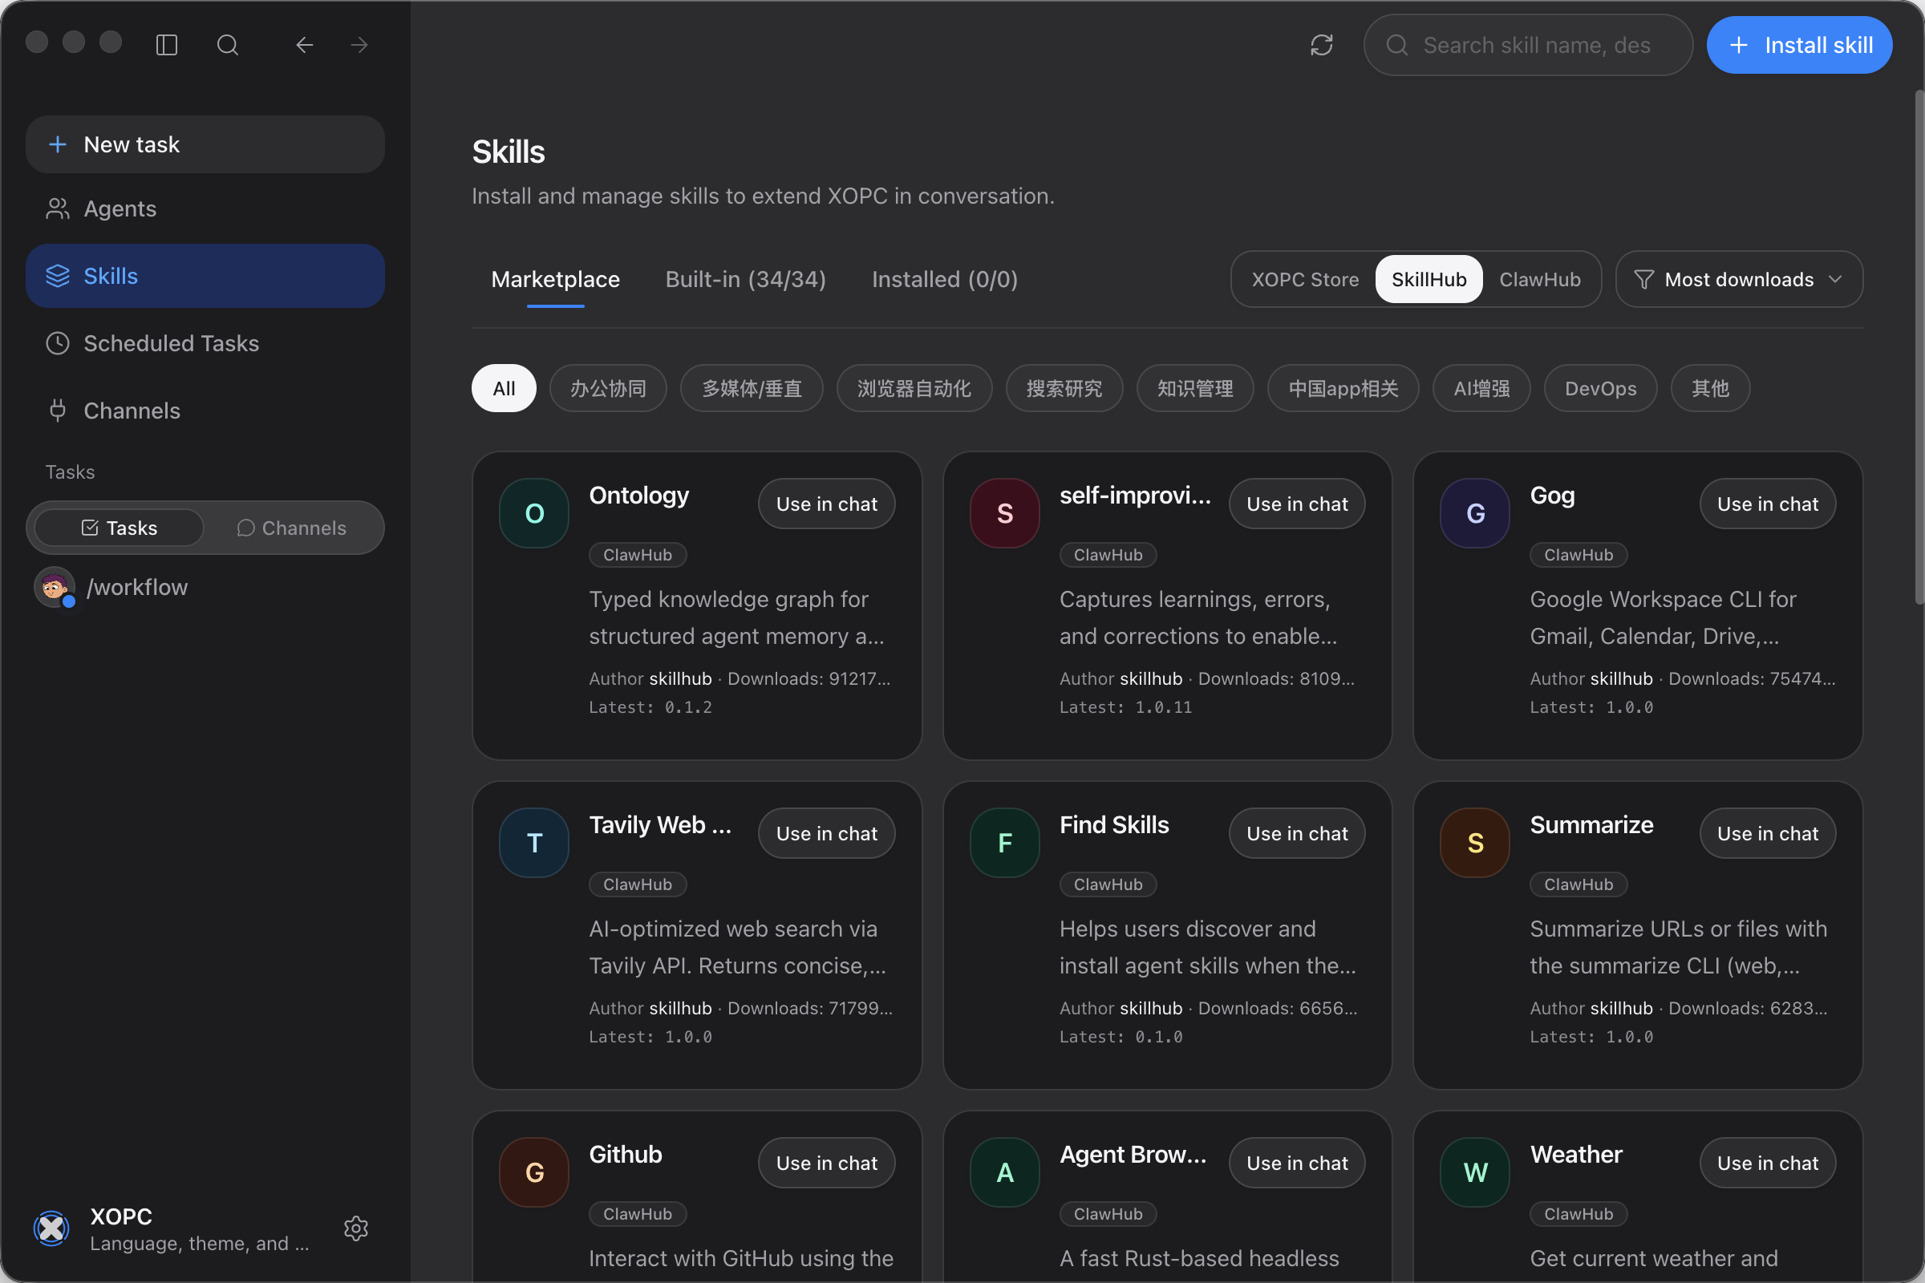Use Weather skill in chat
Screen dimensions: 1925x1283
click(1767, 1163)
